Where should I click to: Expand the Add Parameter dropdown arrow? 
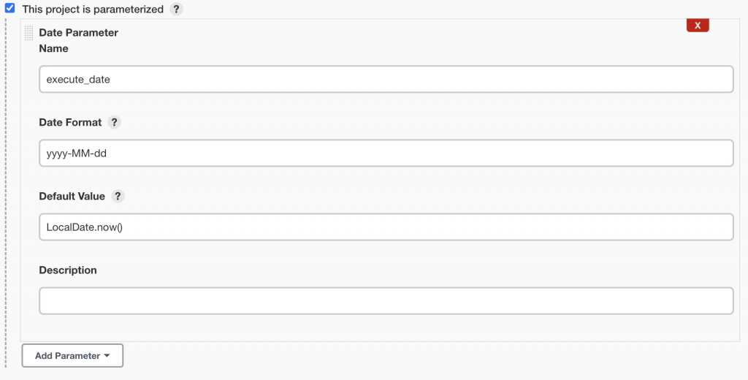click(x=107, y=356)
